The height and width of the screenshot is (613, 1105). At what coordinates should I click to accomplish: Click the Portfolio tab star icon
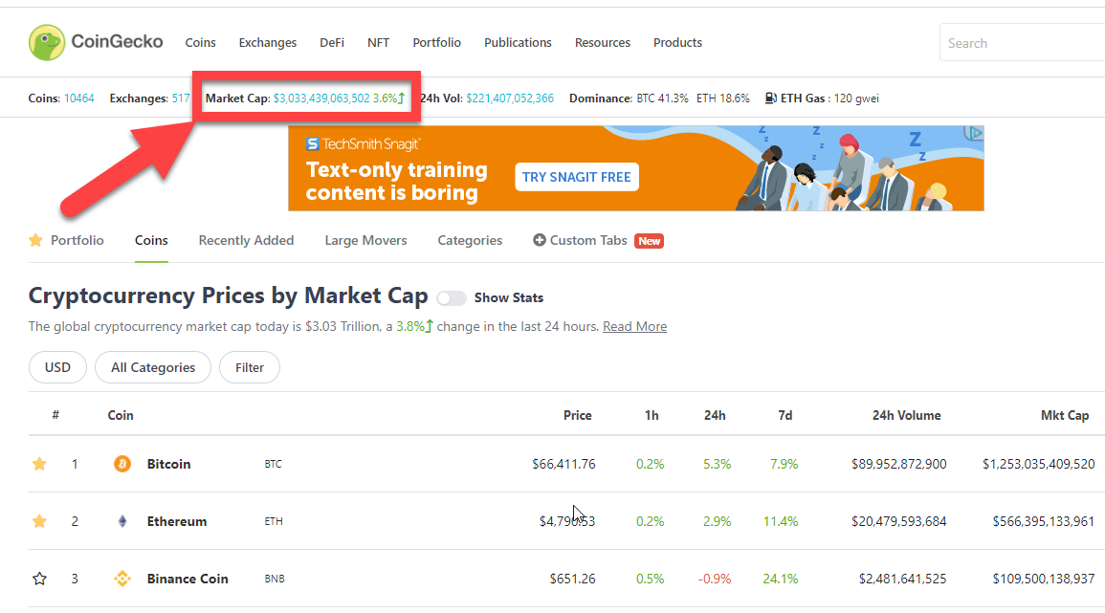pyautogui.click(x=35, y=240)
